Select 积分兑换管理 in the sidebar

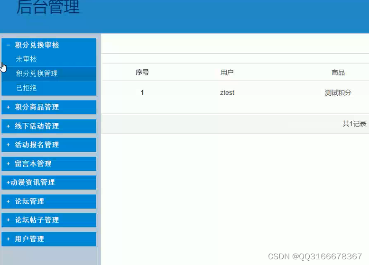[x=49, y=73]
